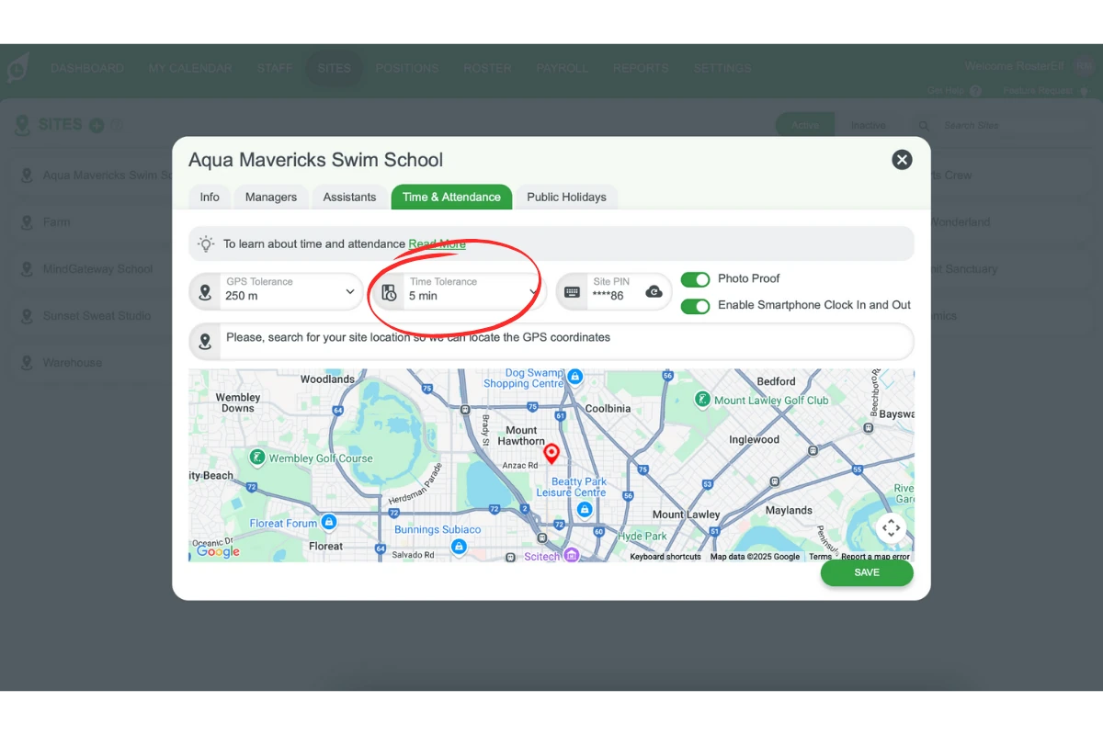Switch sites list filter to Inactive
The width and height of the screenshot is (1103, 735).
868,125
